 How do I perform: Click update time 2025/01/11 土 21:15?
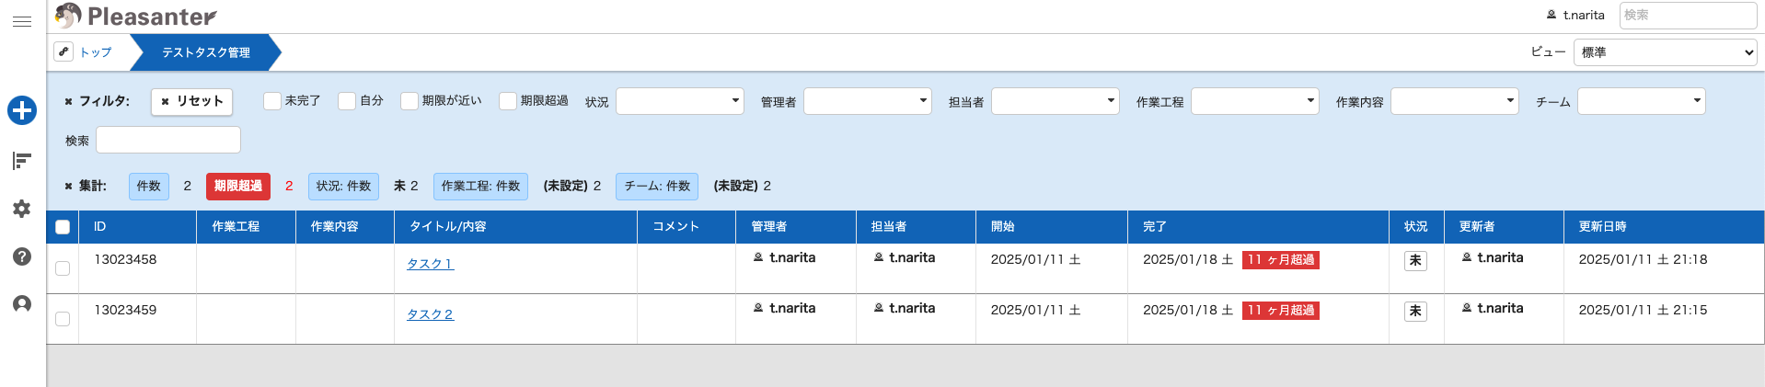pyautogui.click(x=1643, y=310)
